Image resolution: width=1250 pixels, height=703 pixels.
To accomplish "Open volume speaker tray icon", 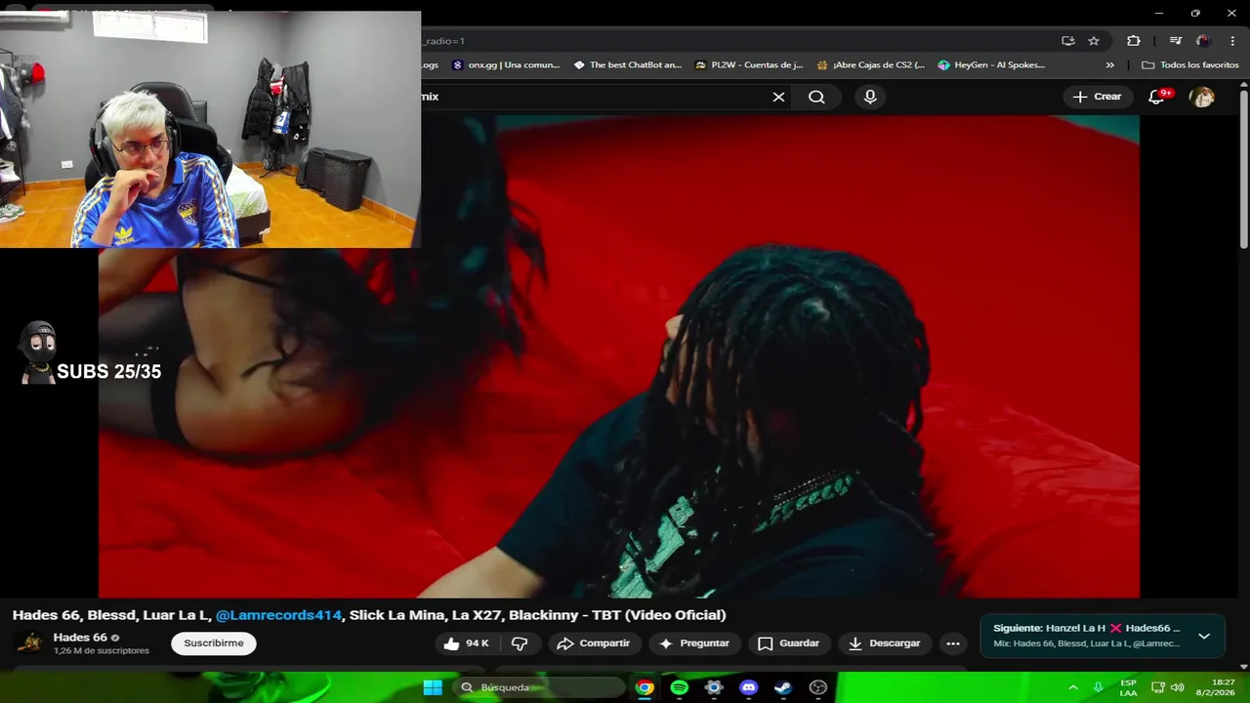I will point(1178,687).
